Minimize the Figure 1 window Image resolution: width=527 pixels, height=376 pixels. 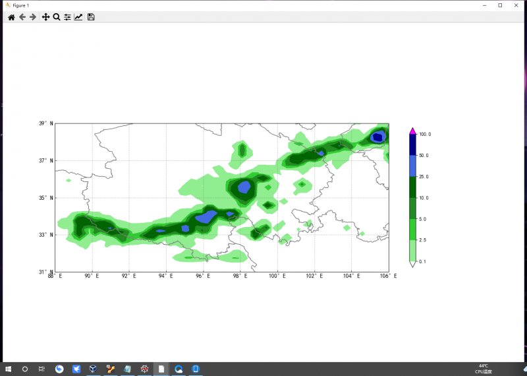pos(485,5)
